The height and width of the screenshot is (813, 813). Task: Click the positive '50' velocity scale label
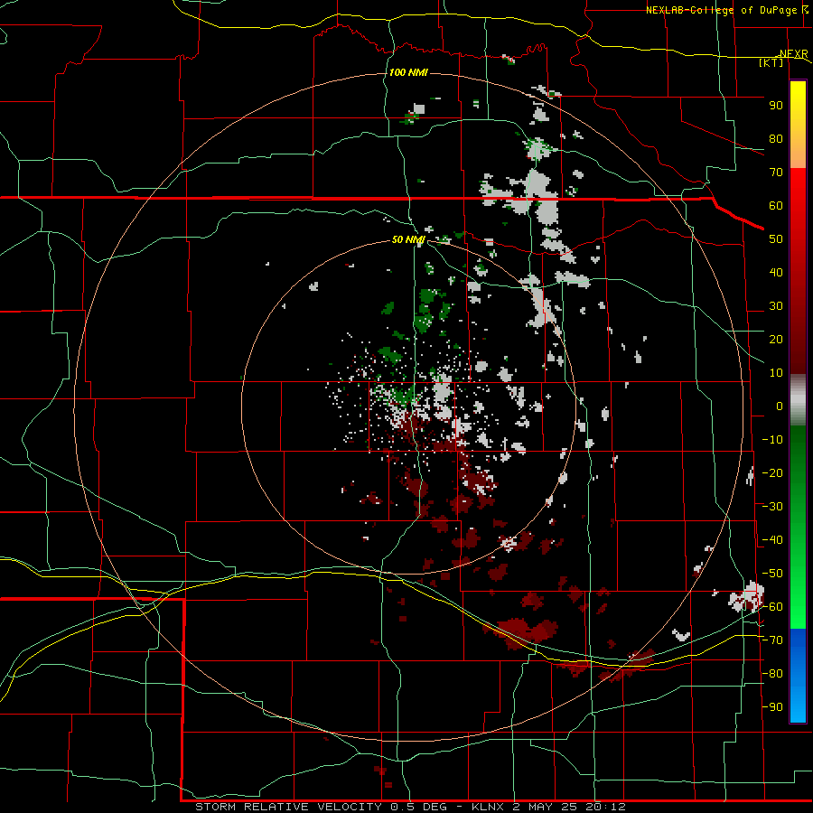coord(776,239)
